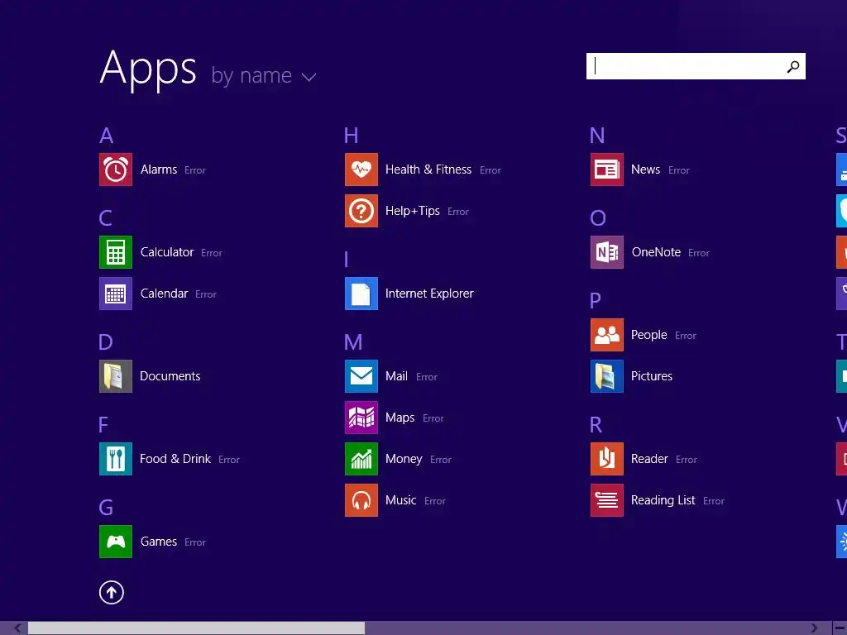Click the 'Reading List' label
The height and width of the screenshot is (635, 847).
[663, 500]
